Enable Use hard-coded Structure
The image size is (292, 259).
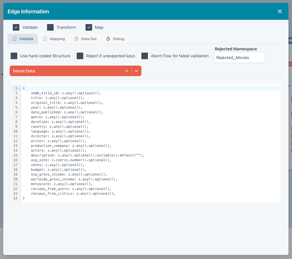pyautogui.click(x=14, y=56)
